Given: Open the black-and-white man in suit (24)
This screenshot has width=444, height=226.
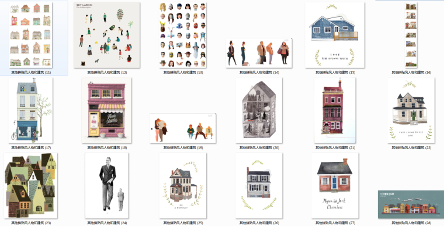Looking at the screenshot, I should pyautogui.click(x=107, y=186).
